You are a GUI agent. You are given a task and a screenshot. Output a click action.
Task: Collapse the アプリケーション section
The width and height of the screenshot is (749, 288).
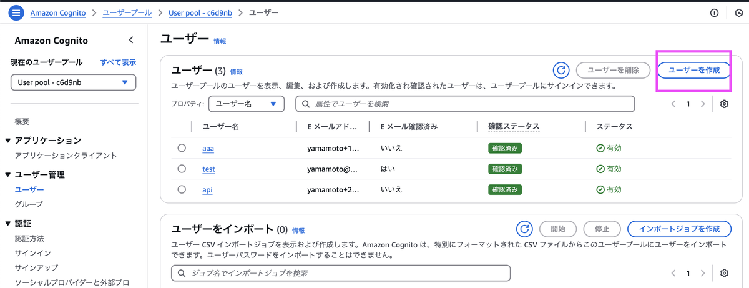(7, 141)
